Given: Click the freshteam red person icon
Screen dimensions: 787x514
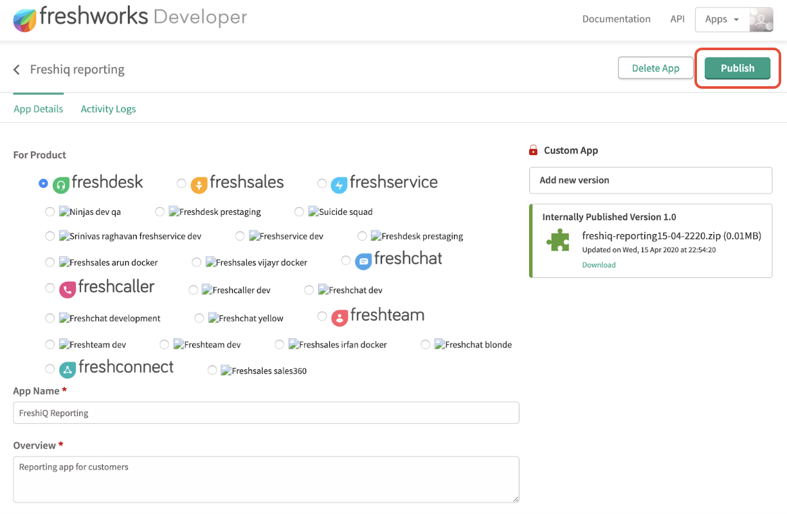Looking at the screenshot, I should click(x=339, y=317).
